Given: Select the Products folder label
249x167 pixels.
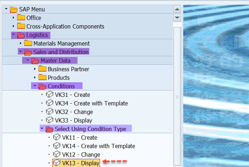Looking at the screenshot, I should tap(59, 78).
